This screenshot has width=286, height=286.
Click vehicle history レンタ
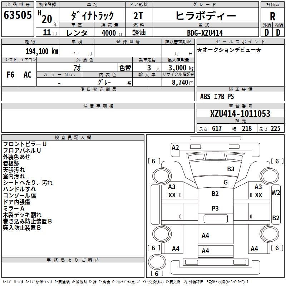(x=77, y=33)
